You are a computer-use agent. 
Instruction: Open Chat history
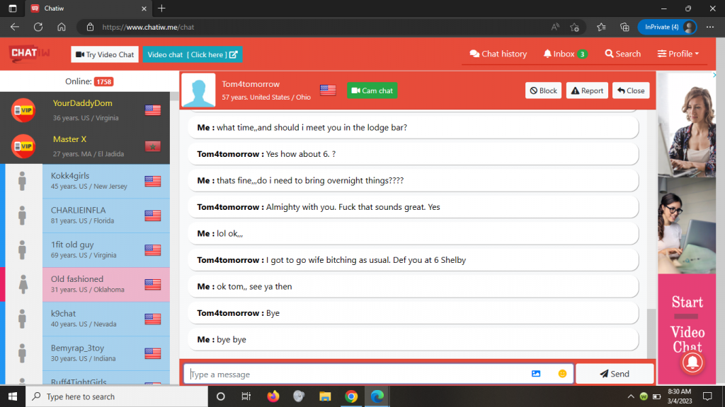498,54
